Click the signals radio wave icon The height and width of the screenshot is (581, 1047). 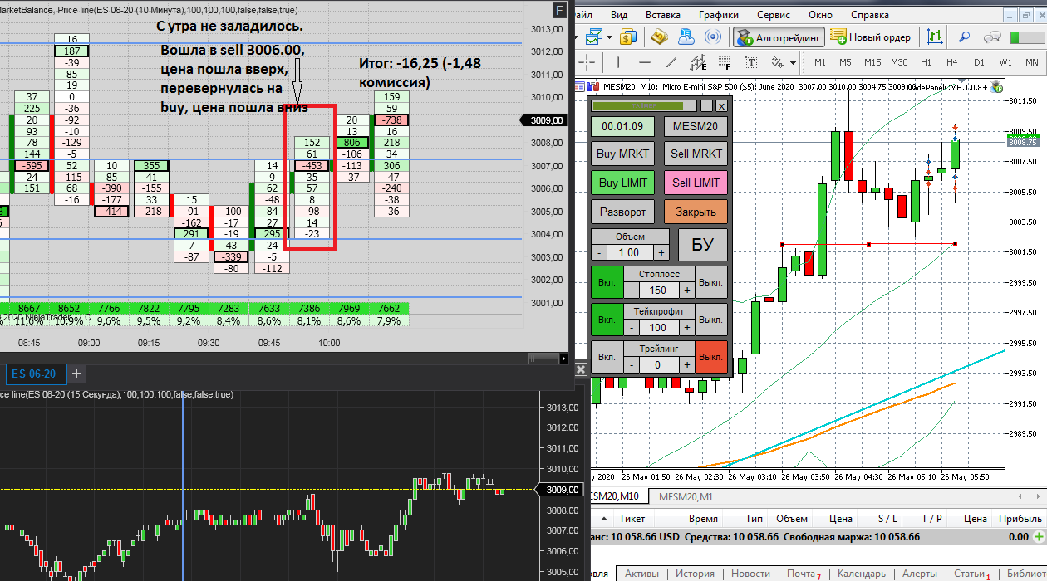click(713, 37)
